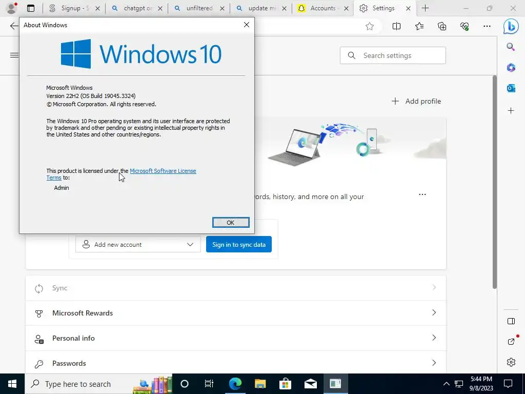The width and height of the screenshot is (525, 394).
Task: Toggle vertical tabs icon in Edge
Action: click(31, 8)
